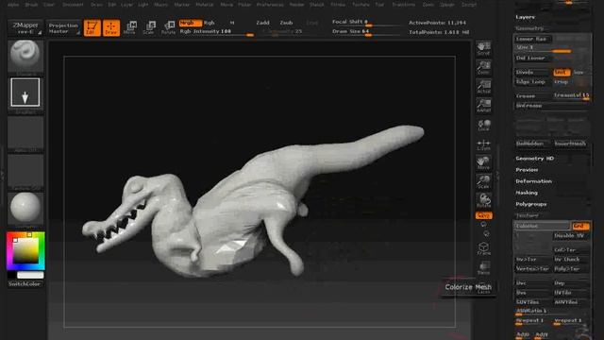Click the AAHalf icon
Image resolution: width=604 pixels, height=340 pixels.
point(483,105)
